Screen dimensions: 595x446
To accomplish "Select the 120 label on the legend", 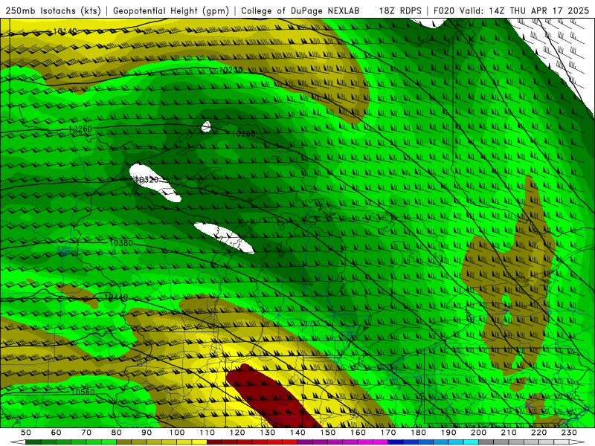I will click(237, 433).
